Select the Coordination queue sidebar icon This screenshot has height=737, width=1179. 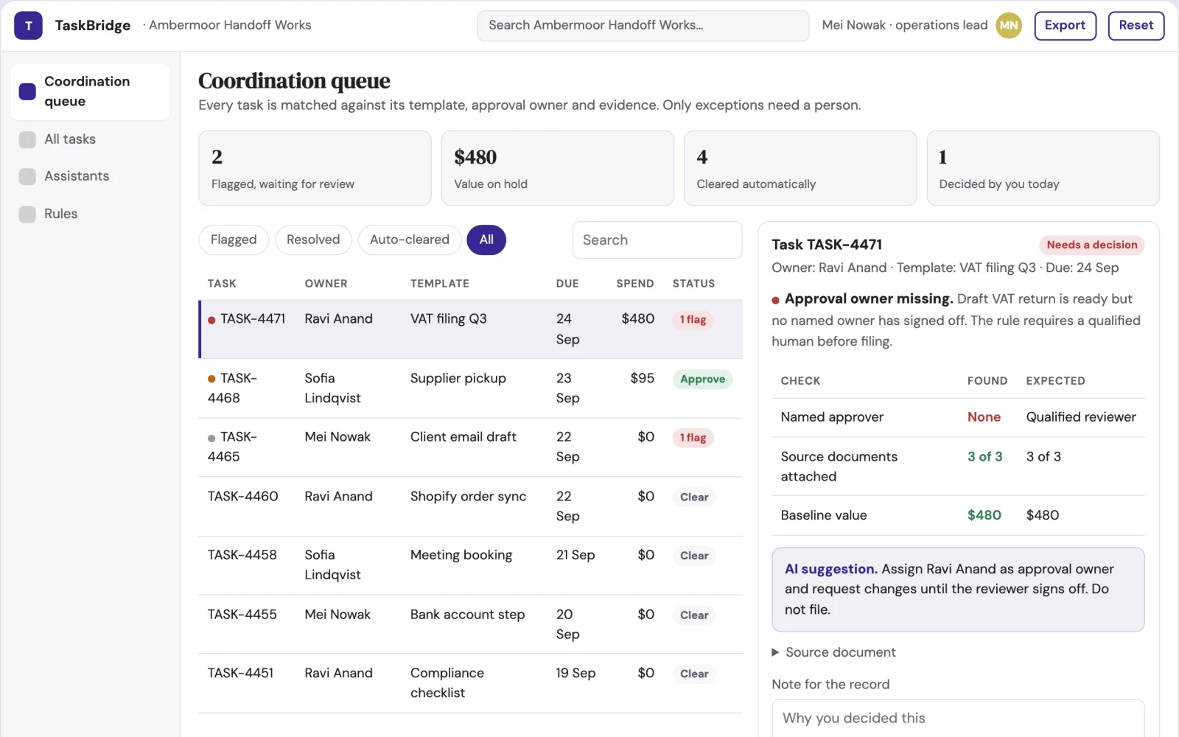tap(27, 91)
